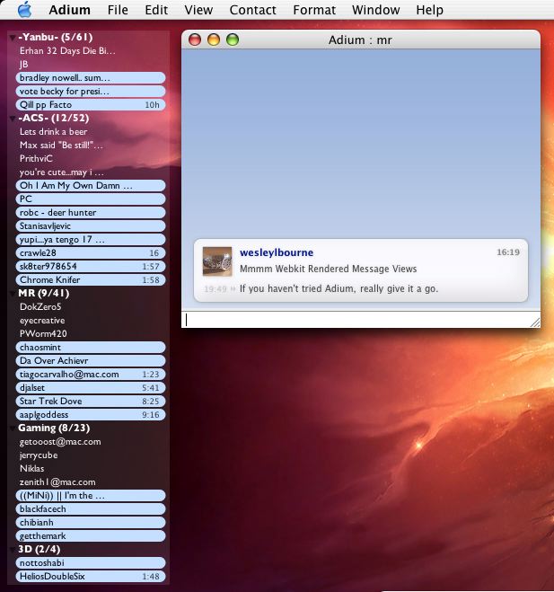
Task: Collapse the -Yanbu- (5/61) group
Action: (13, 38)
